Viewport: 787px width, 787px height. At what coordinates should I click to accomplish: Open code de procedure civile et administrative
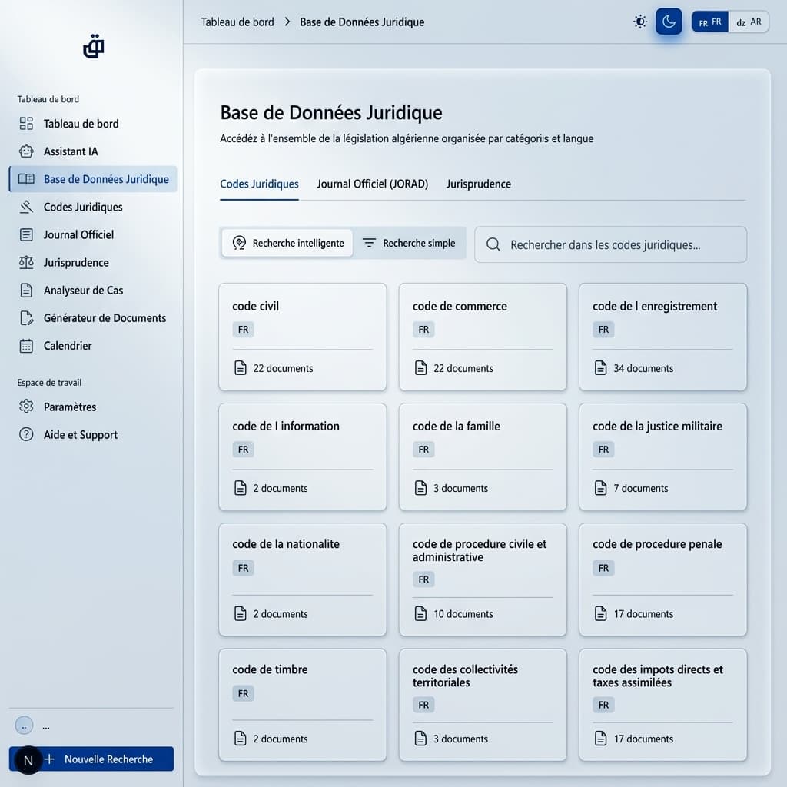(x=483, y=579)
